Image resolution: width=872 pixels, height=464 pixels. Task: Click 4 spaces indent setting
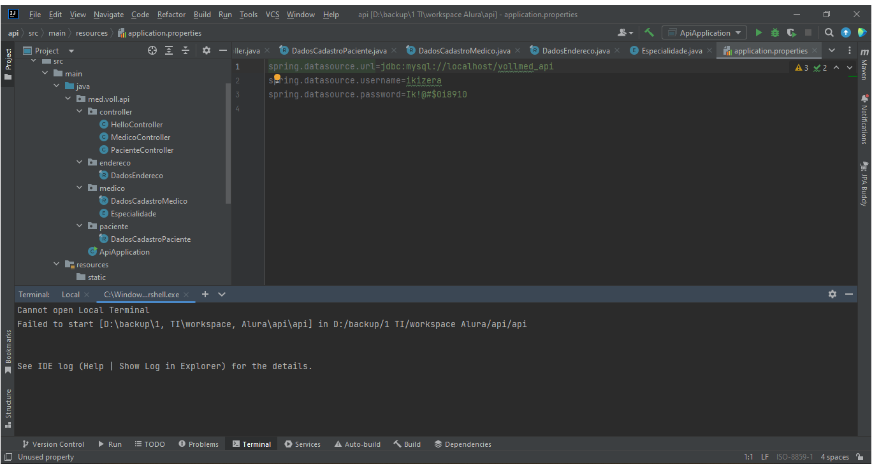point(835,457)
